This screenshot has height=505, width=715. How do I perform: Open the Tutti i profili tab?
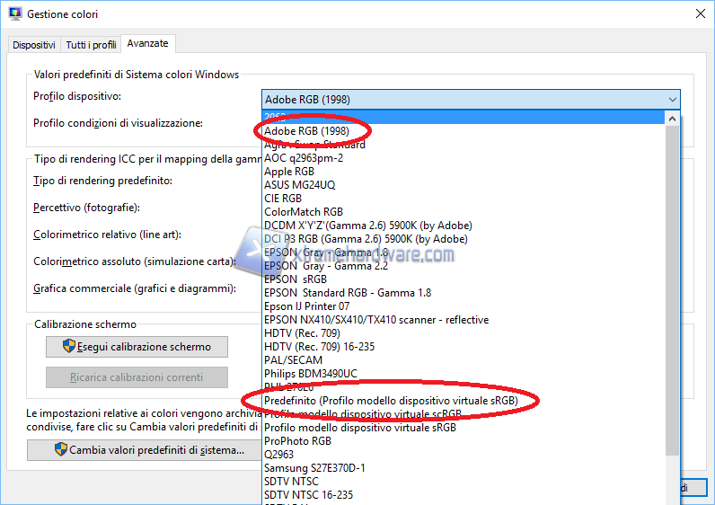coord(91,44)
